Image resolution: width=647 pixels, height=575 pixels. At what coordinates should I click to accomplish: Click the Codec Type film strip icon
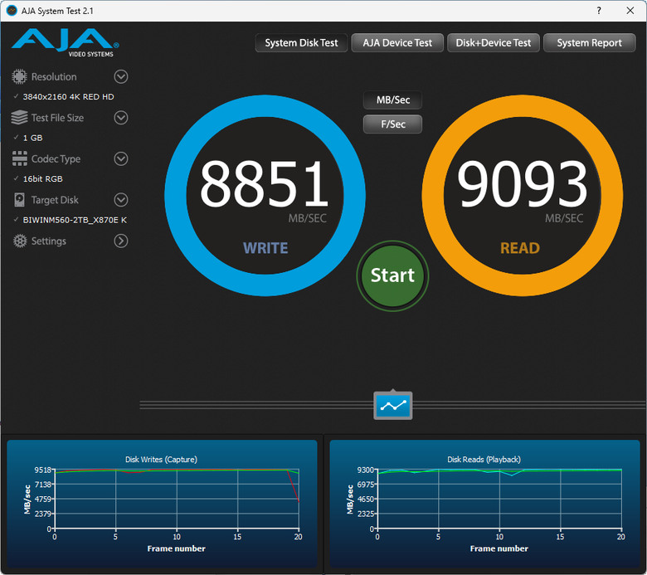click(x=19, y=158)
